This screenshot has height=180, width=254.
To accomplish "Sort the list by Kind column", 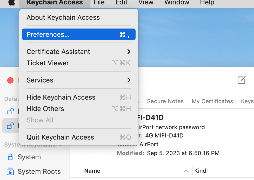I will point(200,171).
